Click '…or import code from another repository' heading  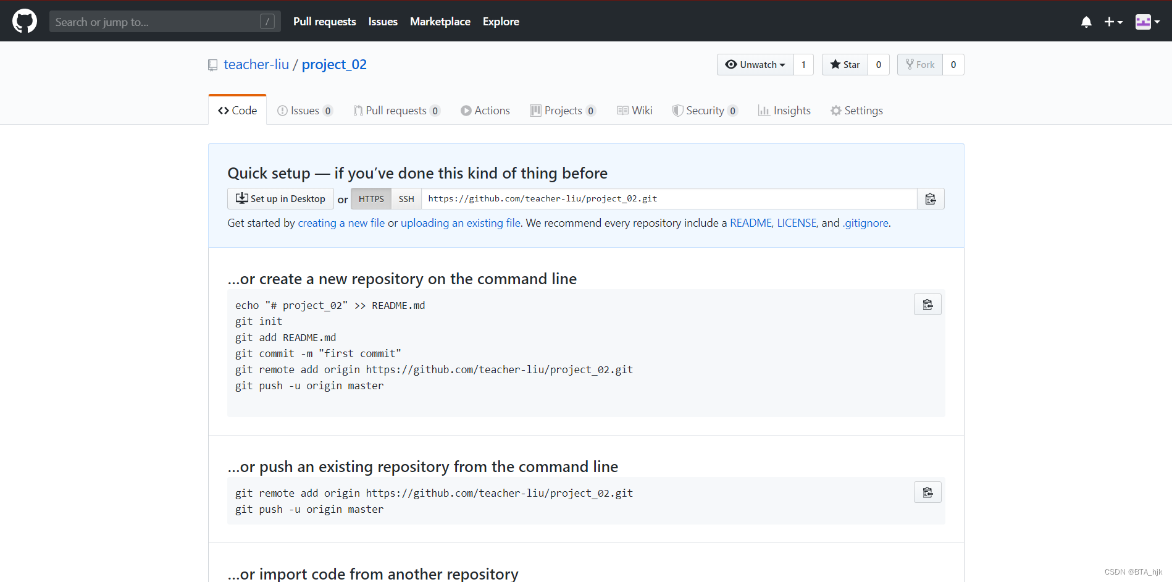[373, 574]
